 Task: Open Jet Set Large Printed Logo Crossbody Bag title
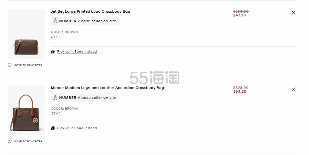91,11
